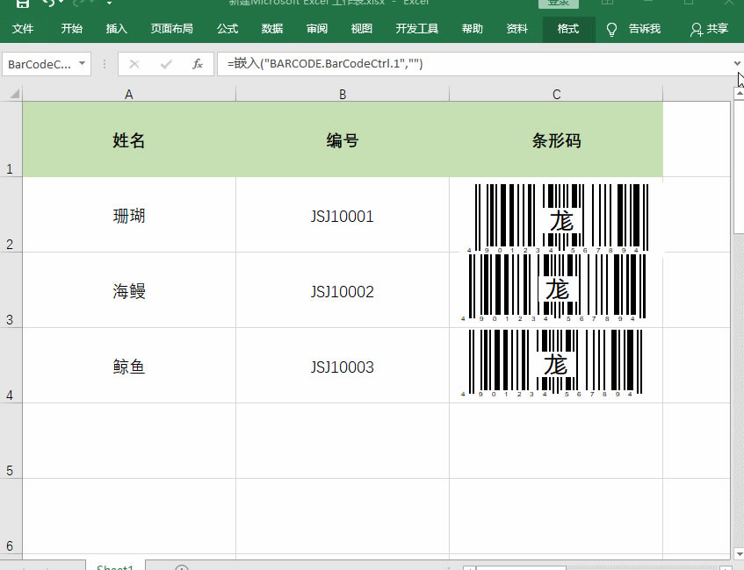Select the 格式 ribbon tab
Screen dimensions: 744x570
[x=567, y=28]
